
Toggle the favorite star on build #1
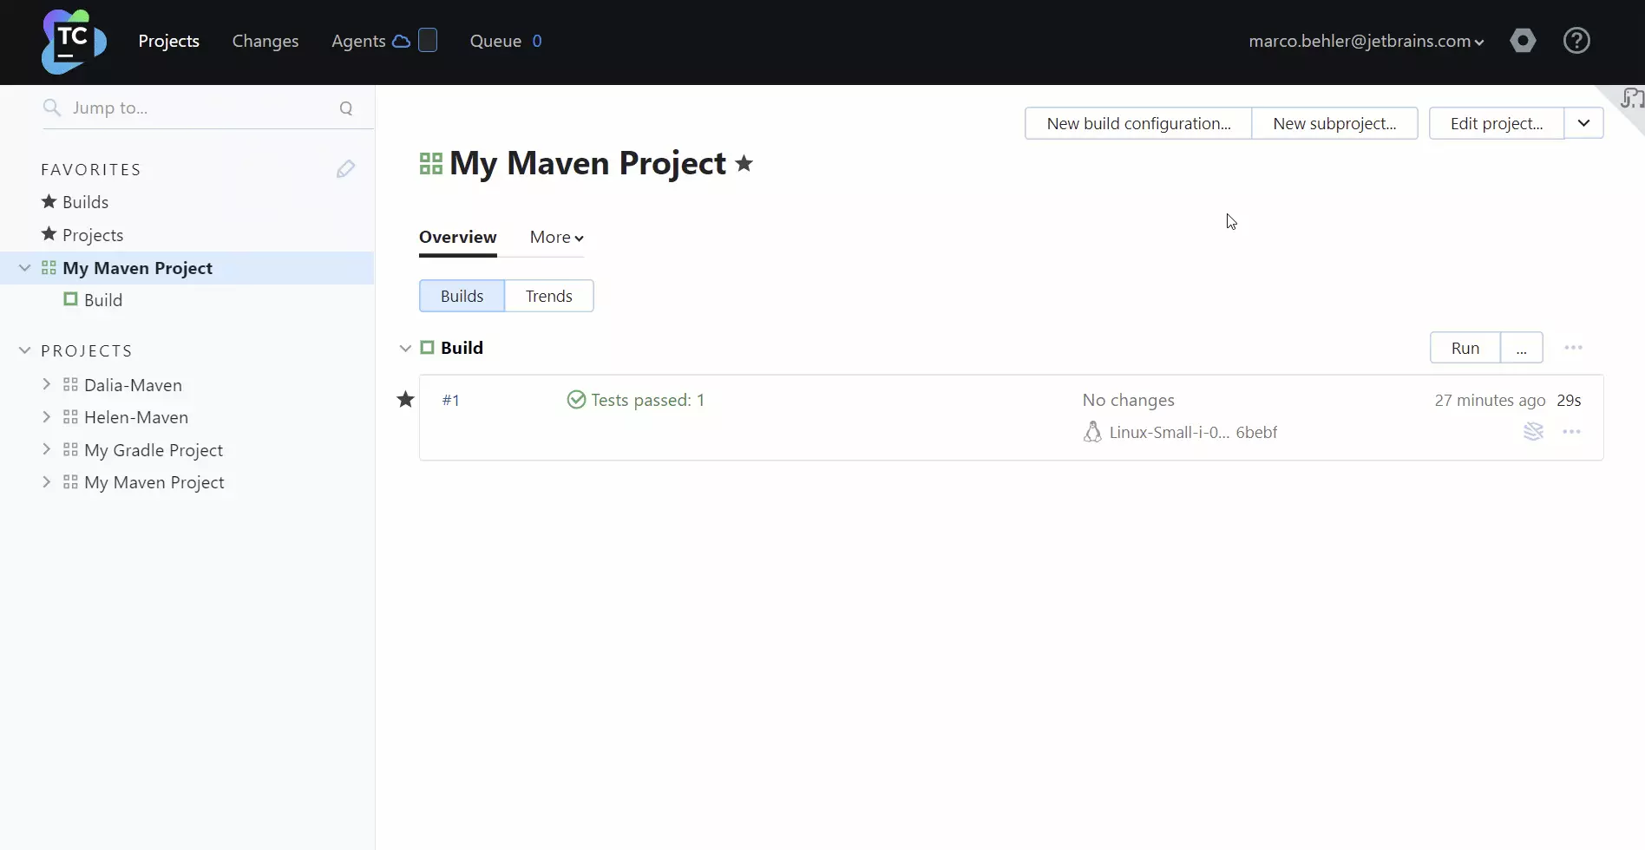405,400
